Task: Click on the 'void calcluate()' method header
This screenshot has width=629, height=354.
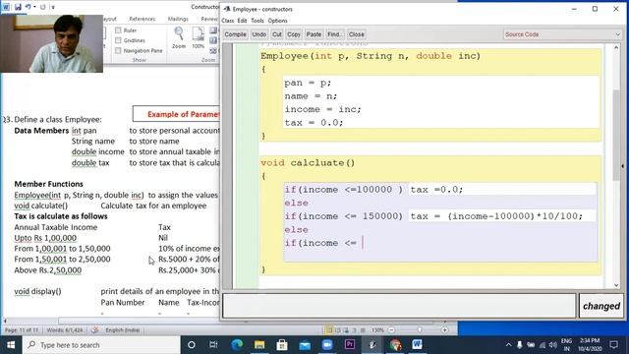Action: 308,163
